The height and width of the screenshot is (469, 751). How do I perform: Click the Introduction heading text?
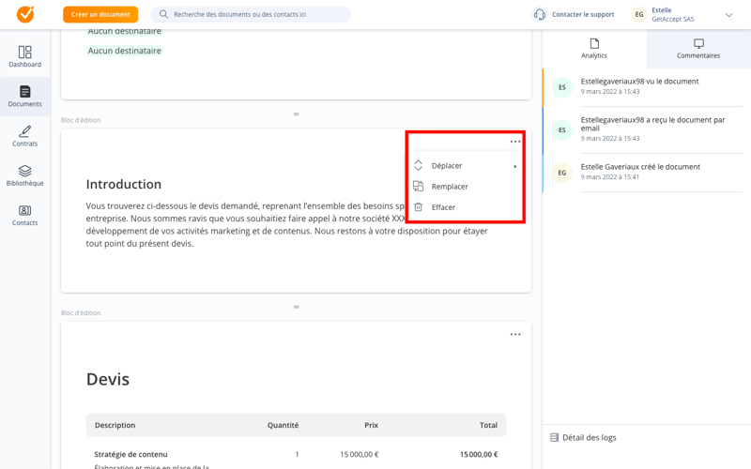click(x=124, y=184)
